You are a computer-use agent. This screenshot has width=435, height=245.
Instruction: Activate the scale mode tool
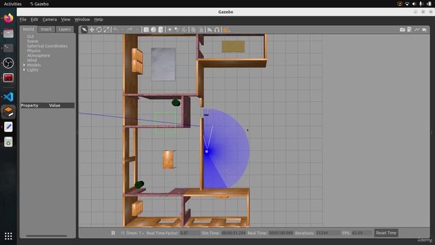click(x=107, y=30)
